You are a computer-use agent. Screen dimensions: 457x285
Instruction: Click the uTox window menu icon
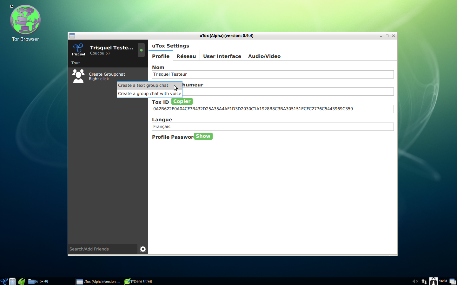[x=72, y=36]
